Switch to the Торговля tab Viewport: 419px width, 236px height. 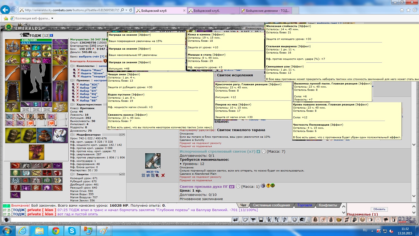(305, 205)
